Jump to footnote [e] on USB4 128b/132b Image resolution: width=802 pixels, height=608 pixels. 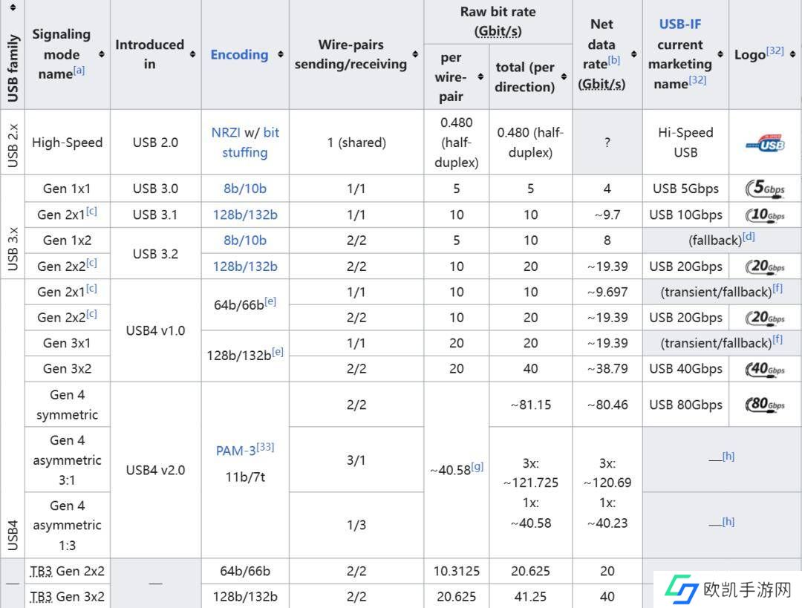click(x=278, y=352)
